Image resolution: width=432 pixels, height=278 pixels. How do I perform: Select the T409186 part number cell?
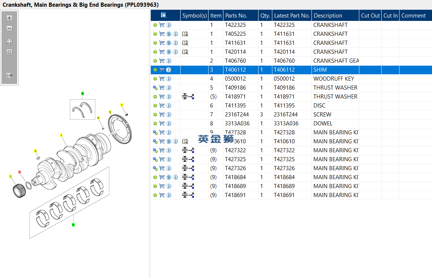click(x=241, y=88)
